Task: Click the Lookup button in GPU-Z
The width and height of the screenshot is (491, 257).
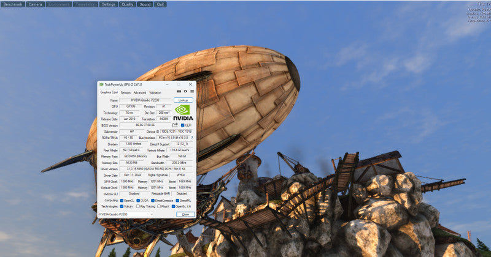Action: 183,100
